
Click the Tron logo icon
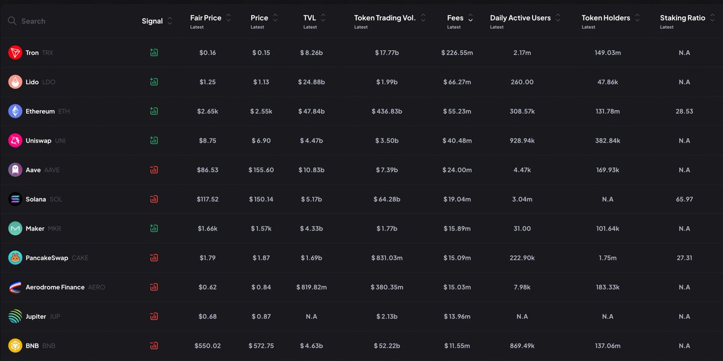pyautogui.click(x=15, y=53)
